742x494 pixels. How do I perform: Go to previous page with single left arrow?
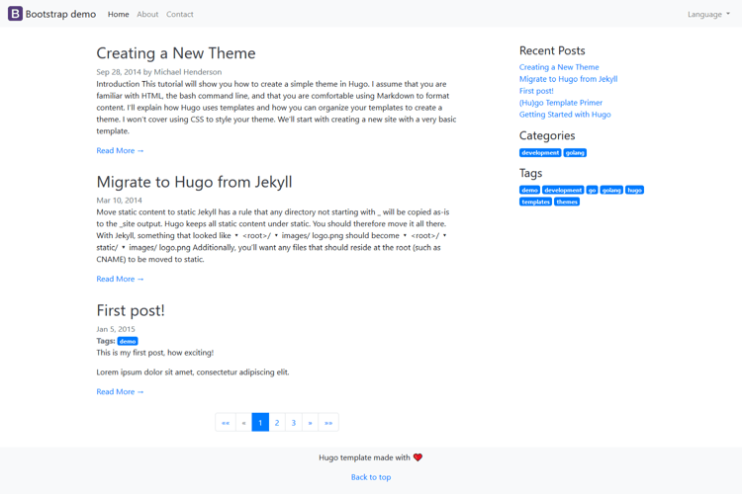(x=243, y=423)
